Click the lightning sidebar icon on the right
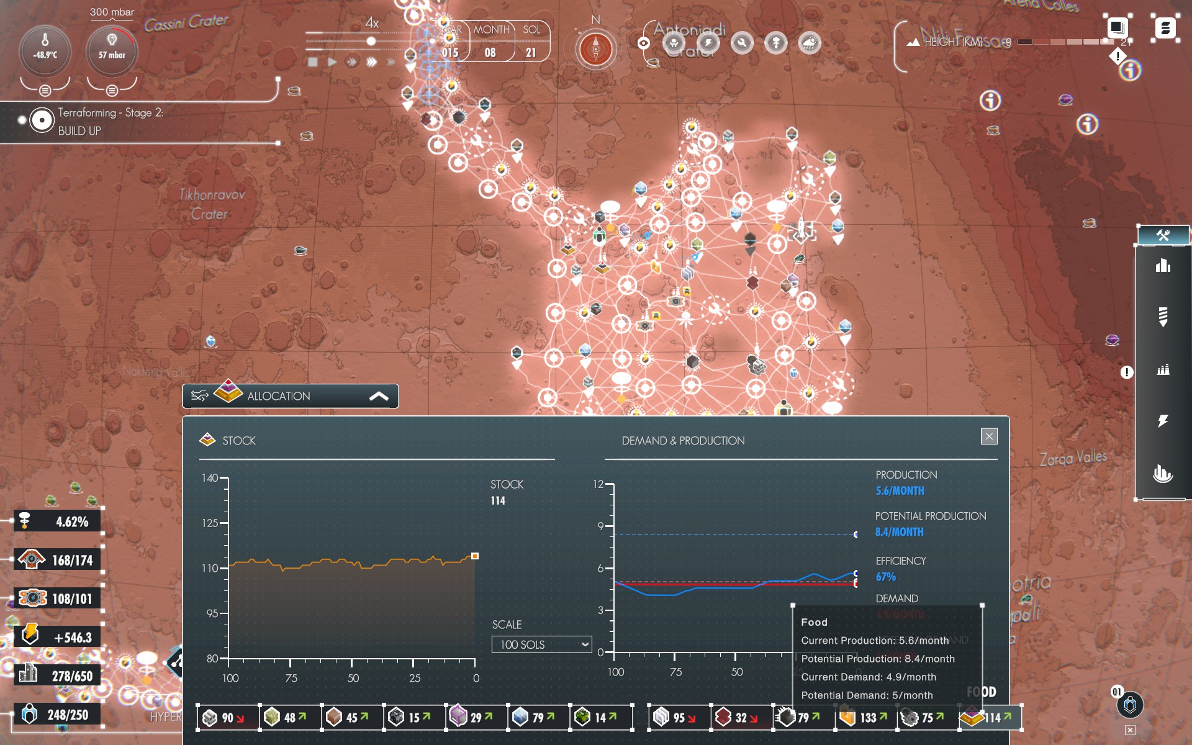 coord(1163,421)
